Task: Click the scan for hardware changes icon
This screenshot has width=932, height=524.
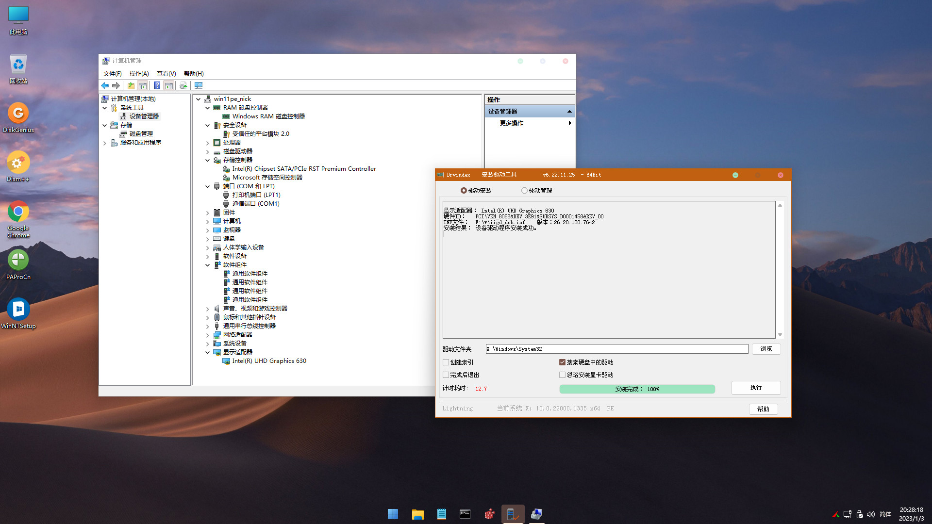Action: pos(199,85)
